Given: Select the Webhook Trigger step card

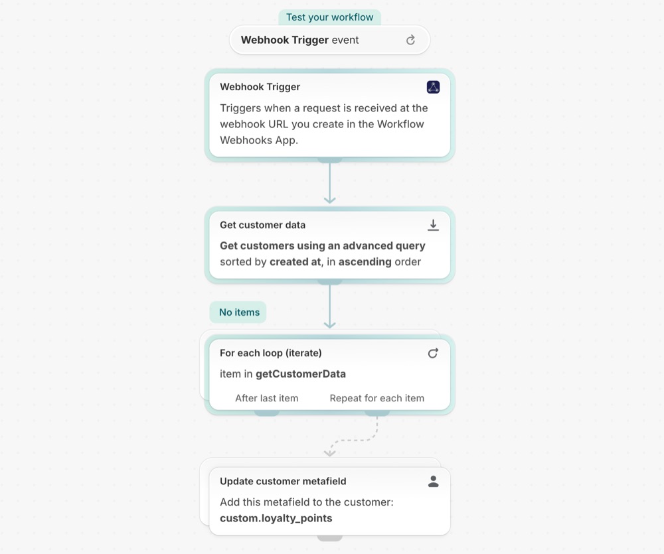Looking at the screenshot, I should (329, 115).
